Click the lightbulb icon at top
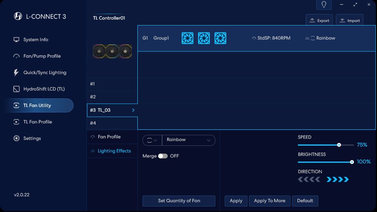The image size is (377, 212). click(324, 5)
